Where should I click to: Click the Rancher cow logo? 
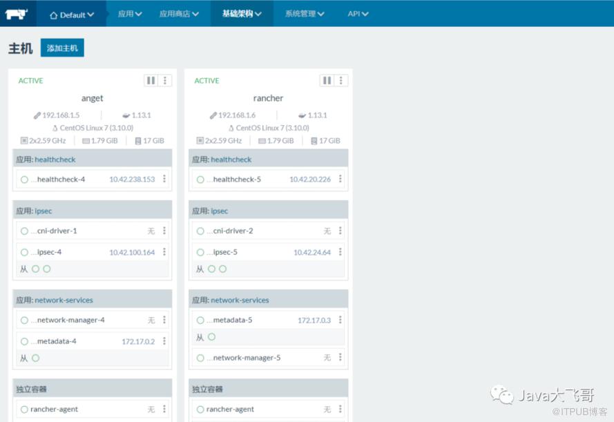(16, 13)
